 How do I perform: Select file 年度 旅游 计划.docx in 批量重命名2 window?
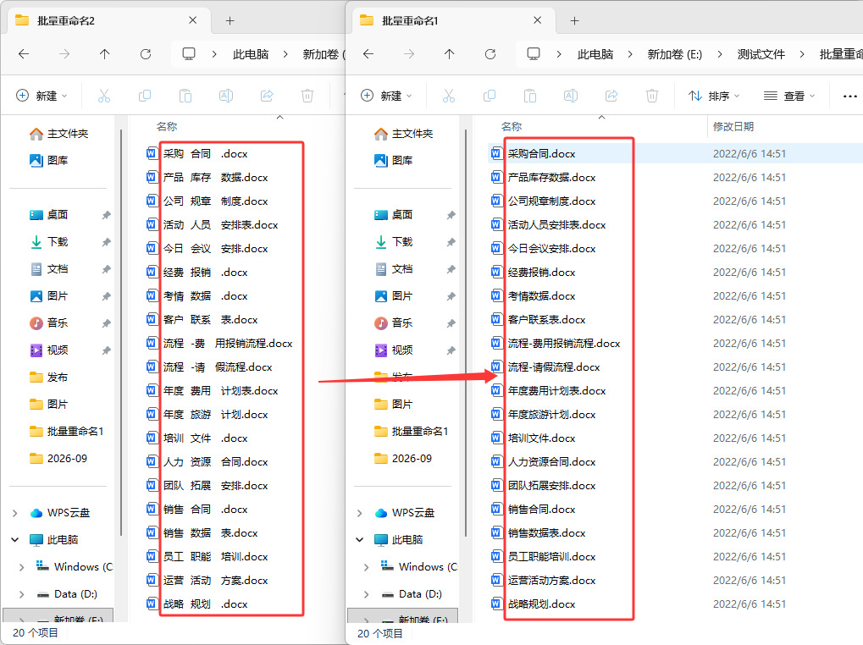click(x=215, y=415)
